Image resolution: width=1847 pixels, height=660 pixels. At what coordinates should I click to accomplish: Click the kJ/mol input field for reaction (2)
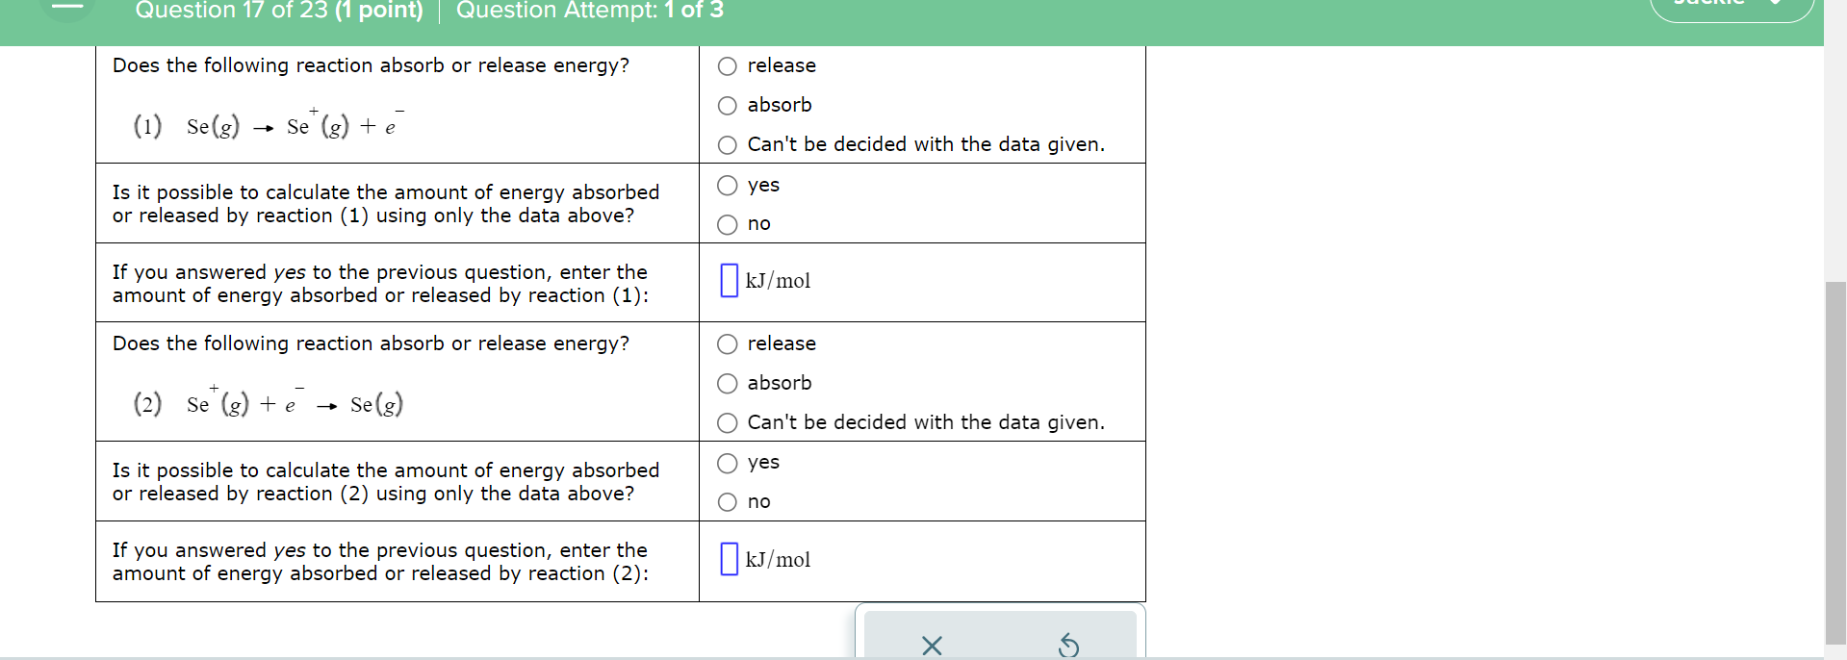pyautogui.click(x=728, y=559)
